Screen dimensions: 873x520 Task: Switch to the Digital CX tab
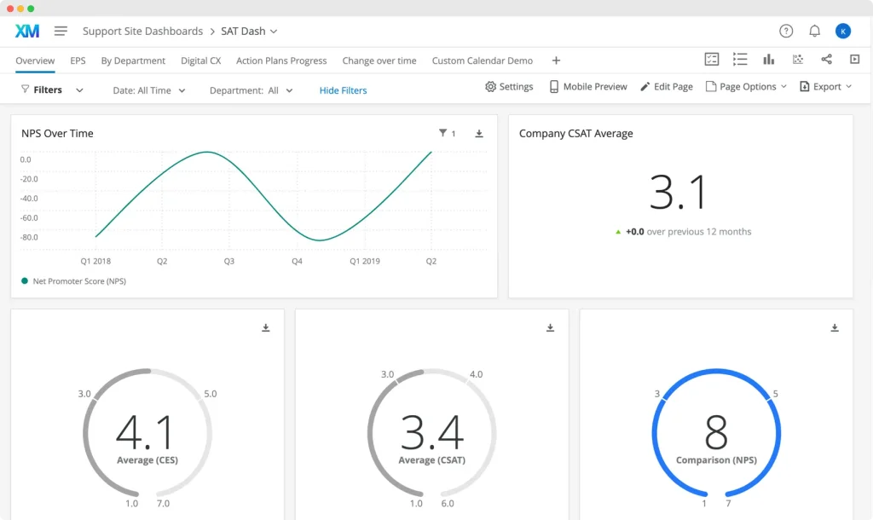pos(201,61)
